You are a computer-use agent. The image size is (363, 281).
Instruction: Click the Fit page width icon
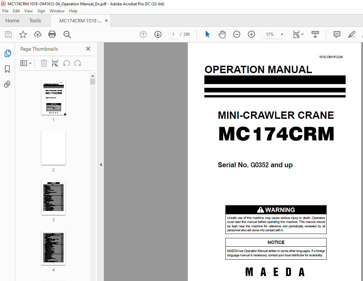click(x=296, y=34)
